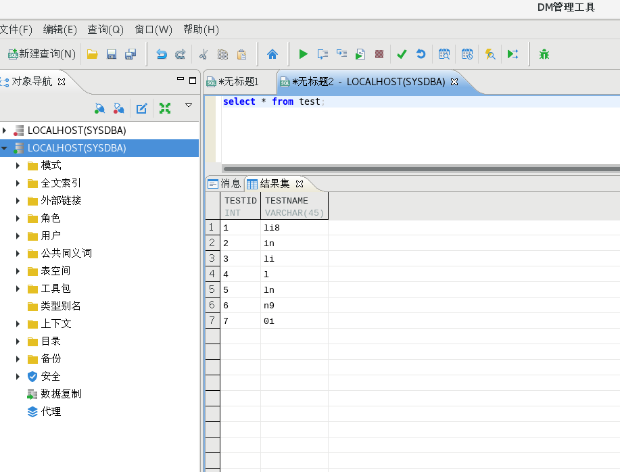The width and height of the screenshot is (620, 472).
Task: Minimize the Object Navigator panel
Action: [x=181, y=80]
